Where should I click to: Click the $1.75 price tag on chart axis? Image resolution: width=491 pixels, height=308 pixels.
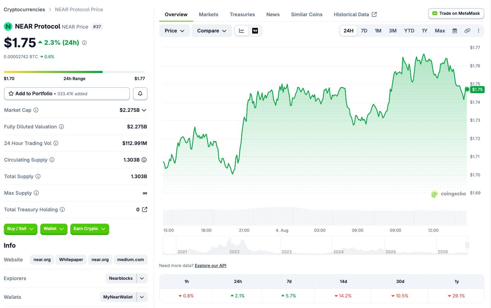pyautogui.click(x=477, y=90)
